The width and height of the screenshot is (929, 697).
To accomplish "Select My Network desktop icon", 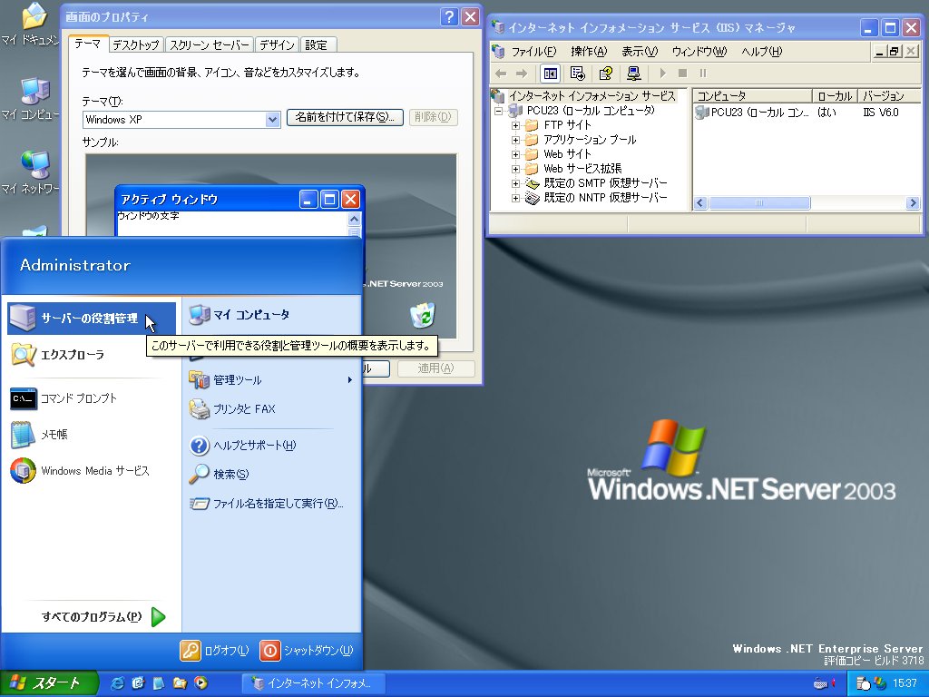I will pyautogui.click(x=31, y=173).
